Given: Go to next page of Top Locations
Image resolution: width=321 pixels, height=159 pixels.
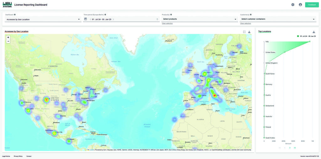Looking at the screenshot, I should [x=290, y=147].
